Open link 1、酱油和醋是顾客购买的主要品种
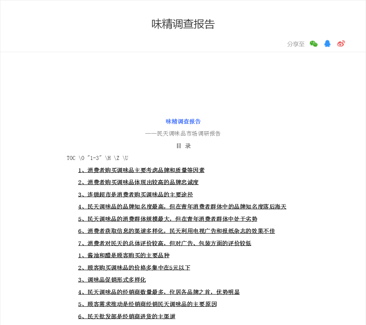Screen dimensions: 366x325 click(x=124, y=255)
